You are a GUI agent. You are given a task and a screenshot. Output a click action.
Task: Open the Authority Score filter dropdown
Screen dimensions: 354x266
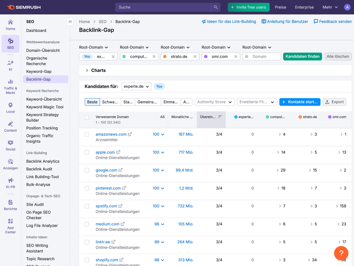(215, 102)
